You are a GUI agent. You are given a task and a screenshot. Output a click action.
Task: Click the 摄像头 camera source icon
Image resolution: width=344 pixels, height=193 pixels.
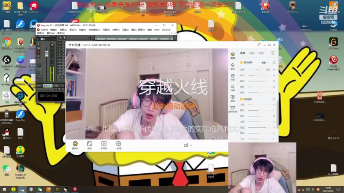pyautogui.click(x=75, y=145)
